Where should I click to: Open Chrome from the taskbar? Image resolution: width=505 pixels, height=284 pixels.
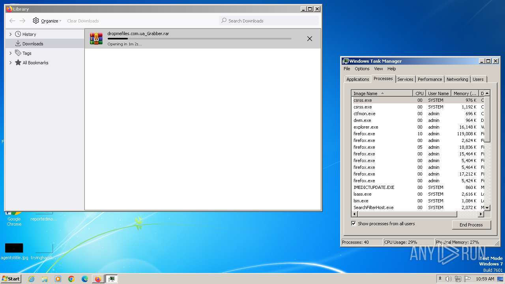71,279
